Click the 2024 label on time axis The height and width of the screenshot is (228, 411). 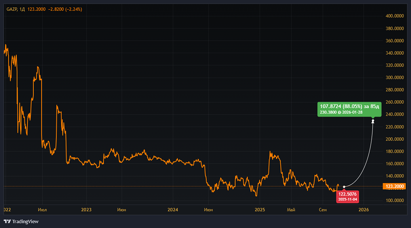click(x=173, y=210)
